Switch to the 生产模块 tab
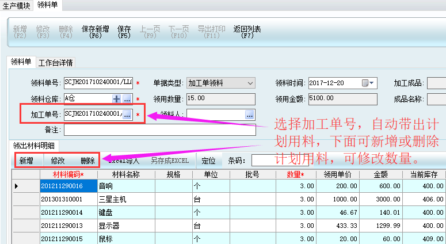446x244 pixels. point(17,5)
